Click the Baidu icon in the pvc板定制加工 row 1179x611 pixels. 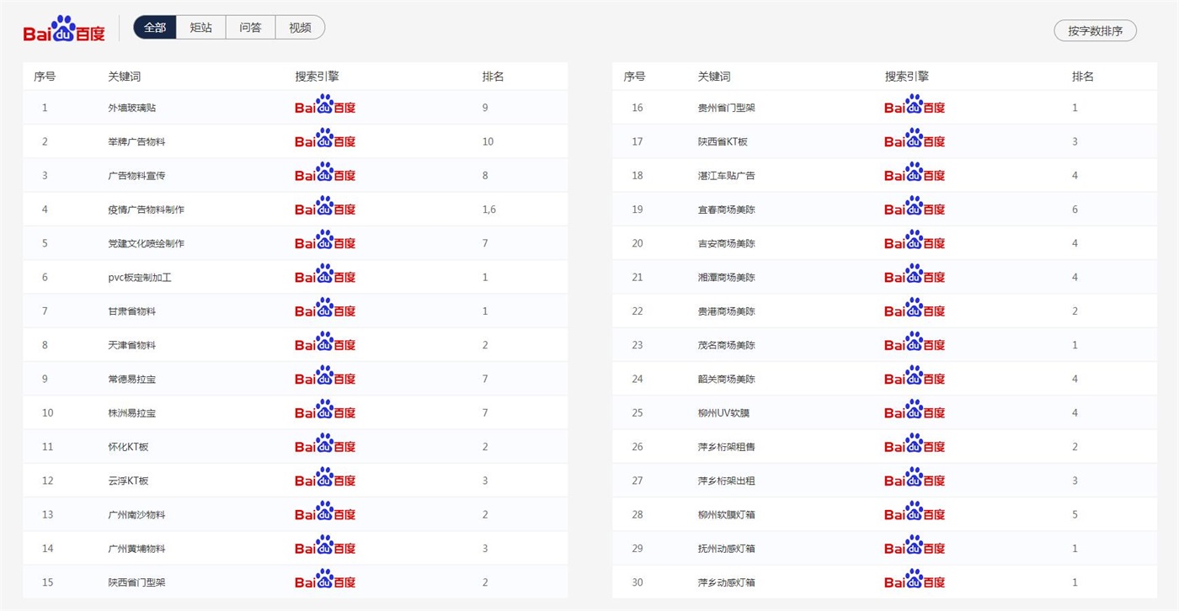(x=325, y=276)
